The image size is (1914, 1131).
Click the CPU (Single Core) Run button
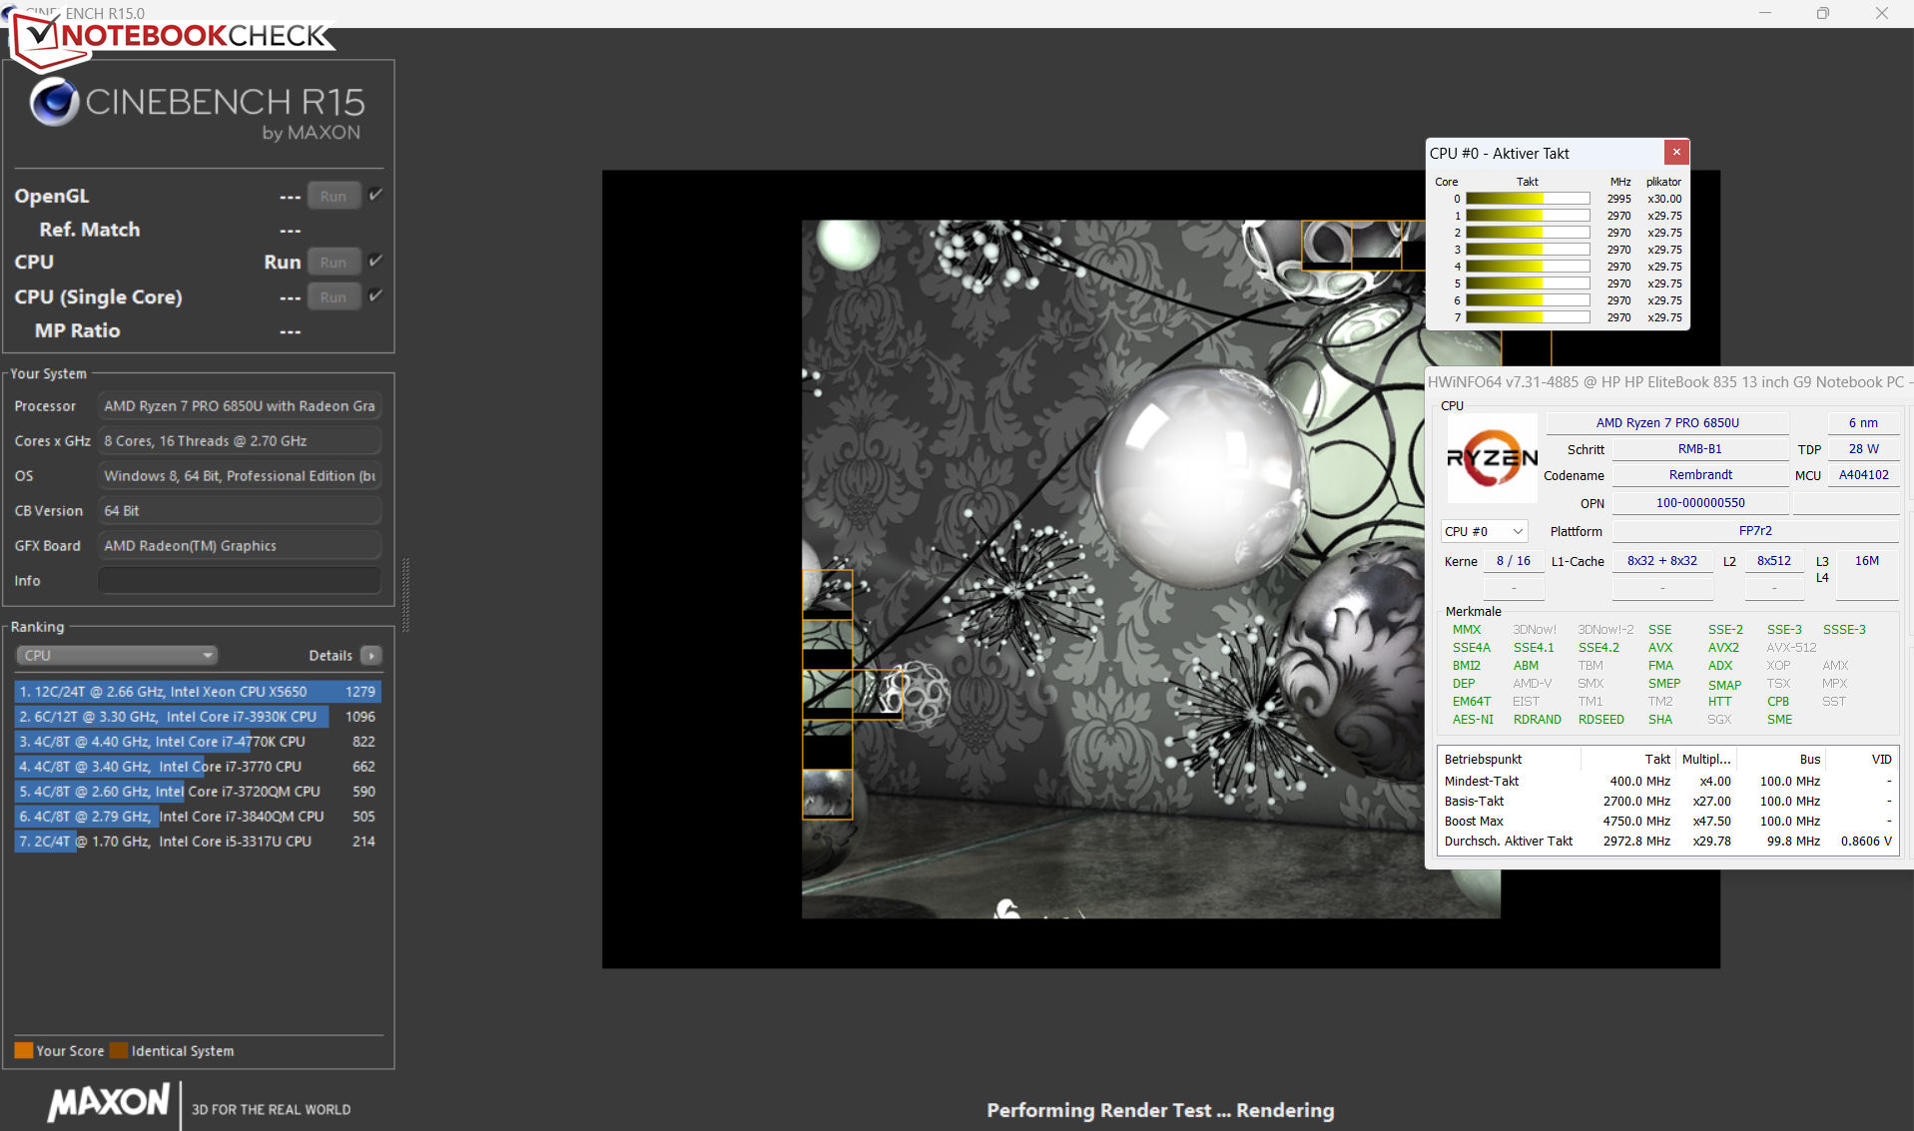coord(333,296)
